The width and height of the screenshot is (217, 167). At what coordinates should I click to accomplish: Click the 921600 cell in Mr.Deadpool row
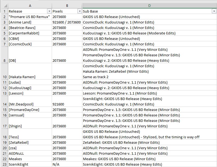click(67, 101)
